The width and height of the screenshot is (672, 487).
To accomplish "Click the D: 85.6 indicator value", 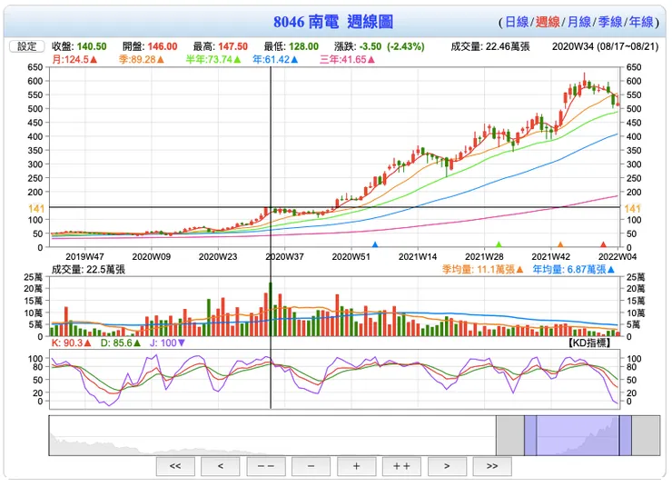I will pos(121,343).
